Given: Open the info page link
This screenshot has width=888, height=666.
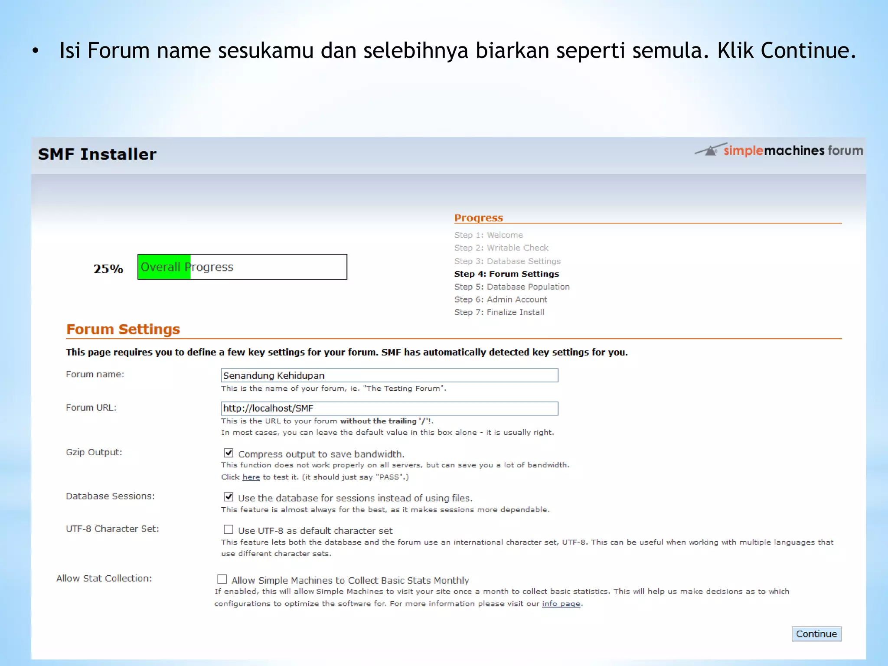Looking at the screenshot, I should tap(561, 604).
